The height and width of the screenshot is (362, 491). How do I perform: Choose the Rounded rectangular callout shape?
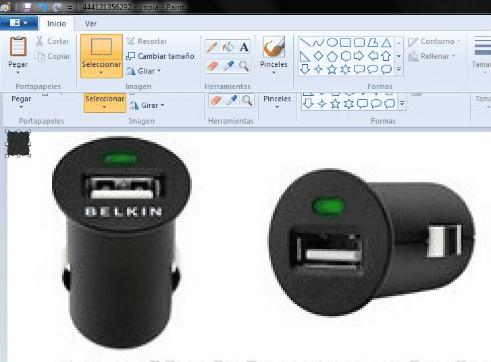(359, 69)
